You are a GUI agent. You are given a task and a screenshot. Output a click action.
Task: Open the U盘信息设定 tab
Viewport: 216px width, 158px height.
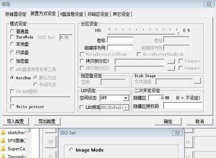click(x=72, y=14)
